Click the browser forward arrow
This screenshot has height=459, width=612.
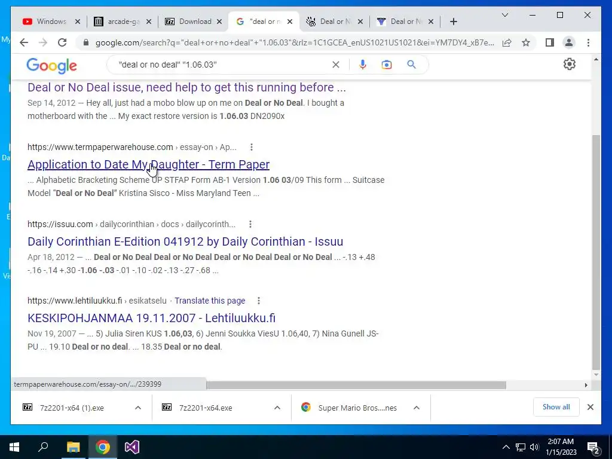43,42
